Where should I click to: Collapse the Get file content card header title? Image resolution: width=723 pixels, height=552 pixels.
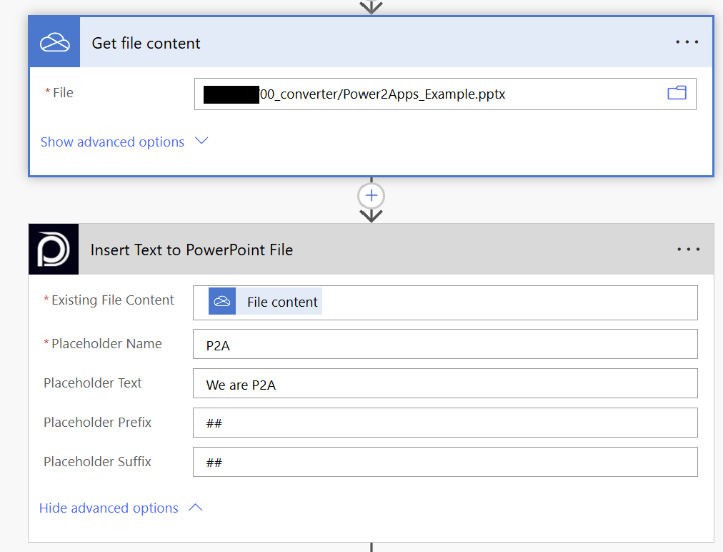(146, 44)
